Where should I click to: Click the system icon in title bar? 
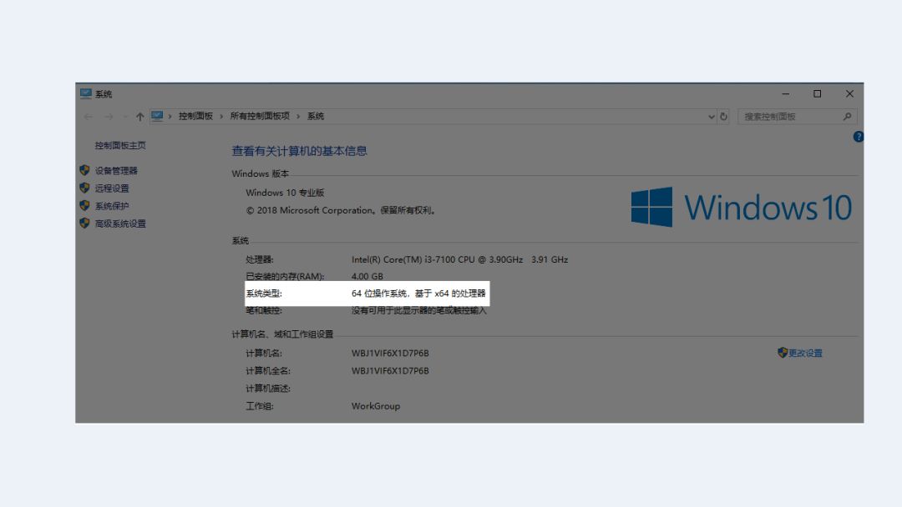pyautogui.click(x=86, y=93)
